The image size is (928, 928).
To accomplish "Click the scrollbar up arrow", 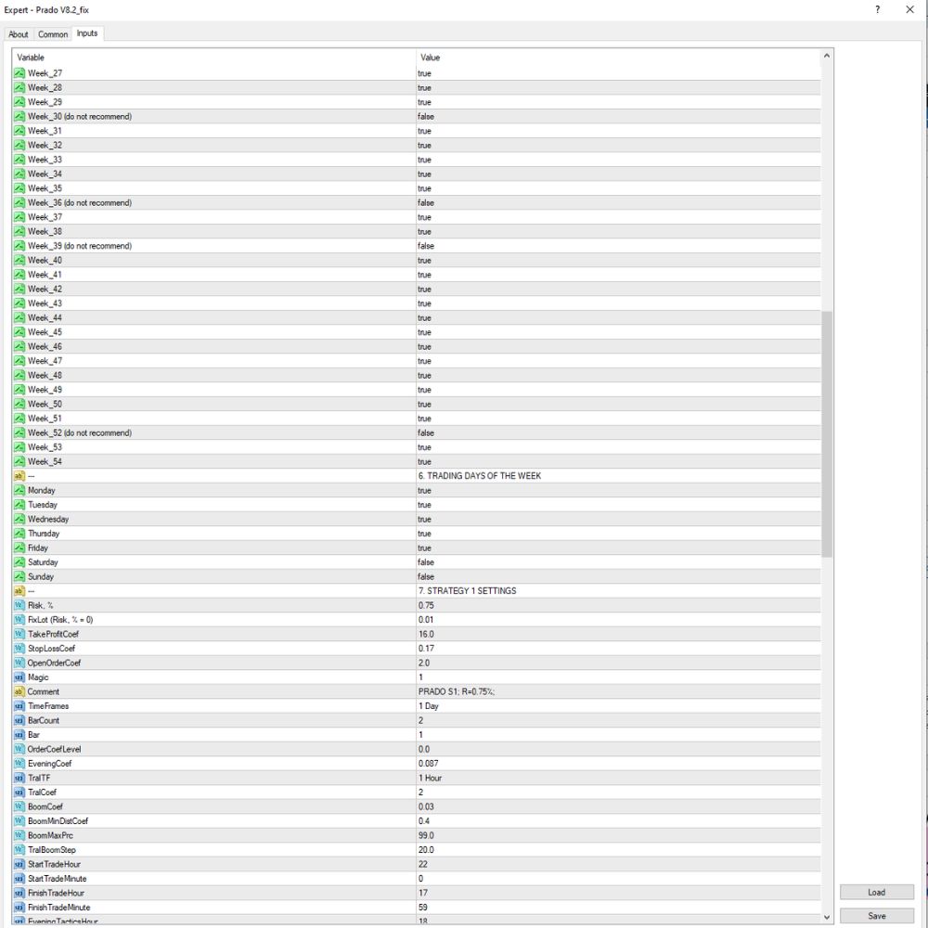I will tap(827, 56).
